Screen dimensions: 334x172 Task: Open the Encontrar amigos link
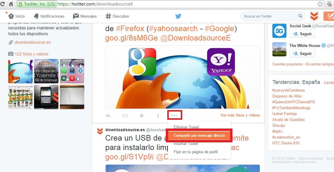(320, 64)
